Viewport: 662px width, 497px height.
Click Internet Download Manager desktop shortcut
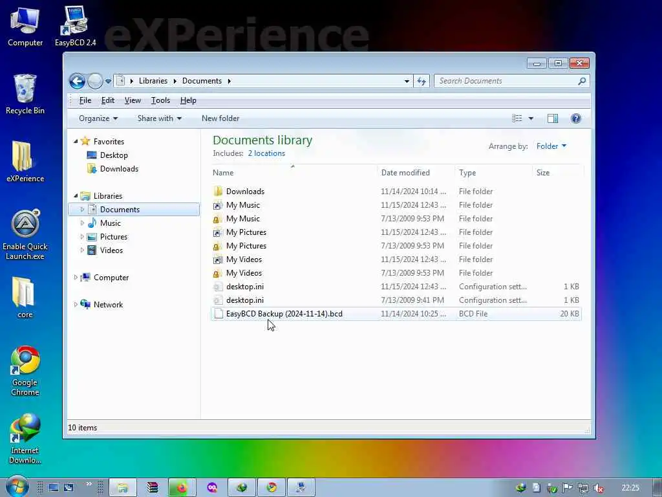pyautogui.click(x=25, y=439)
